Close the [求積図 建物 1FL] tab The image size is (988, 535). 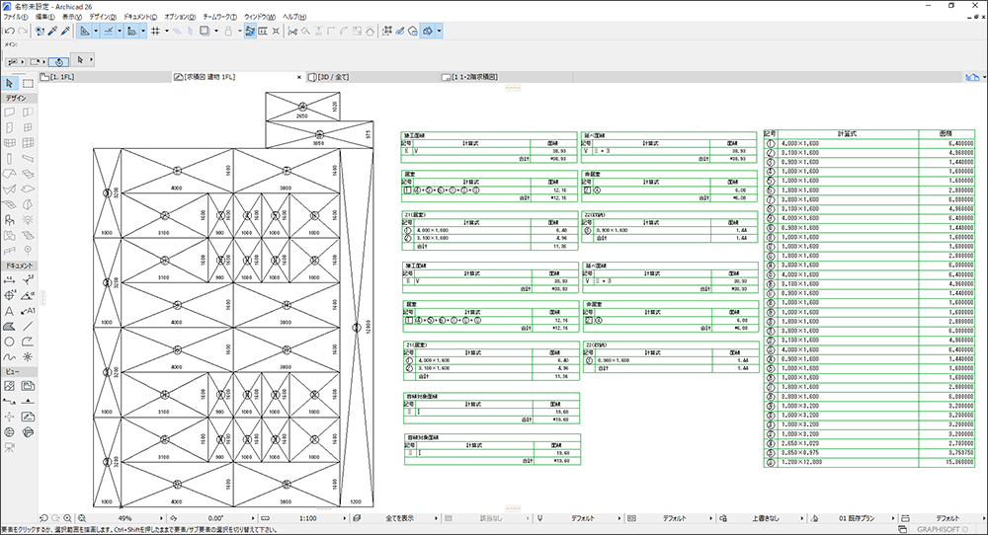click(x=299, y=77)
